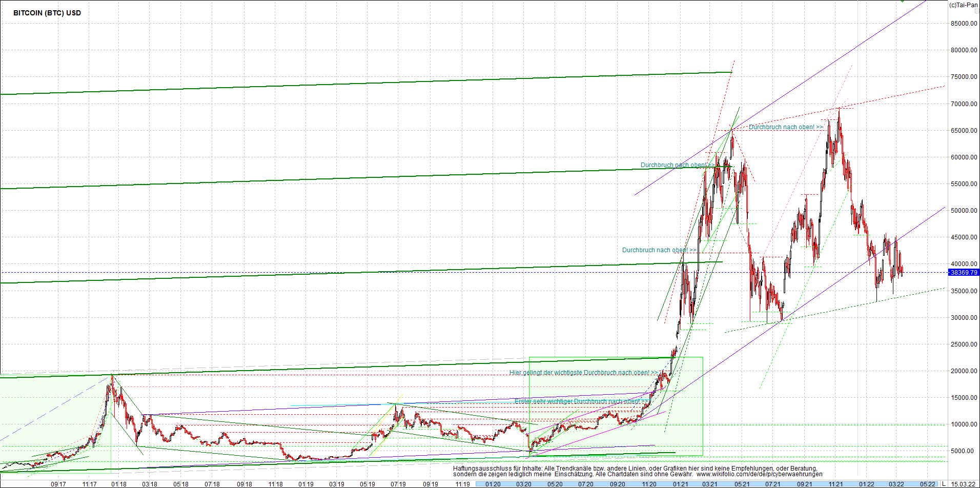Viewport: 980px width, 488px height.
Task: Click the 50000.00 price axis label
Action: (x=964, y=211)
